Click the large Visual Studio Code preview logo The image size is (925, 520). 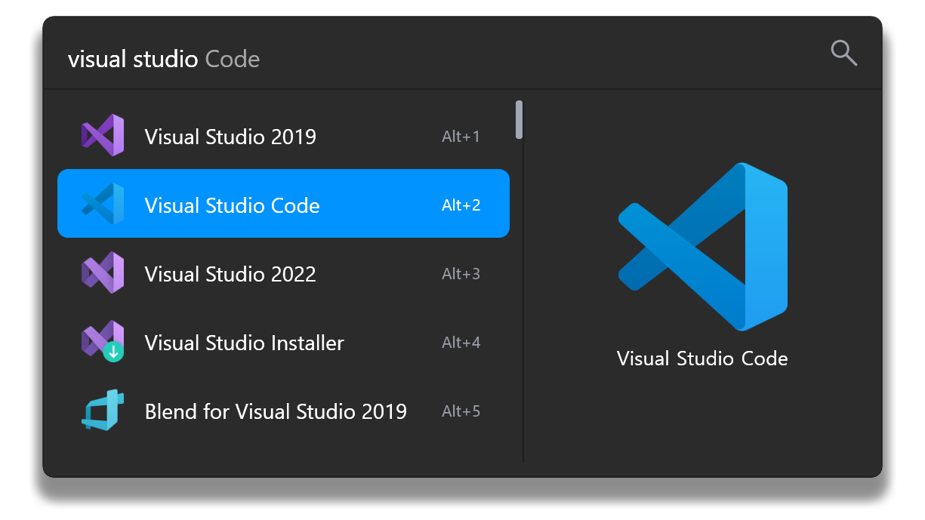[702, 246]
